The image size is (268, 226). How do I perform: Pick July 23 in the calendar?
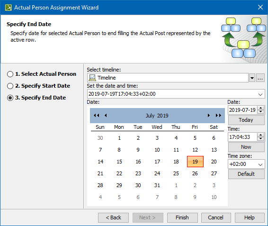(x=138, y=173)
